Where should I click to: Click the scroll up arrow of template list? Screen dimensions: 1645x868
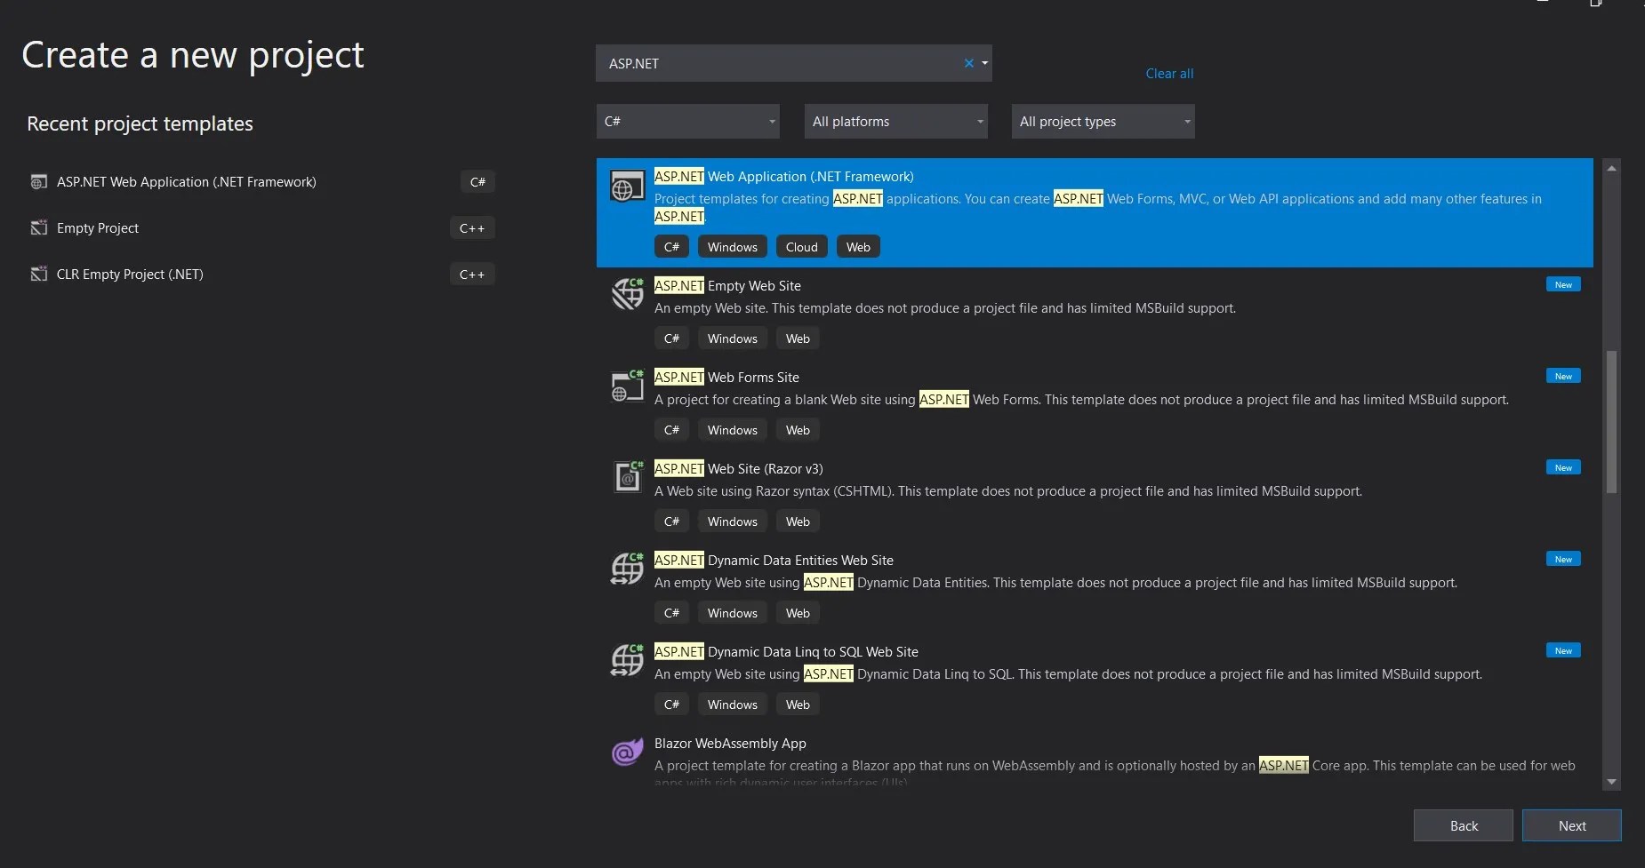coord(1611,168)
